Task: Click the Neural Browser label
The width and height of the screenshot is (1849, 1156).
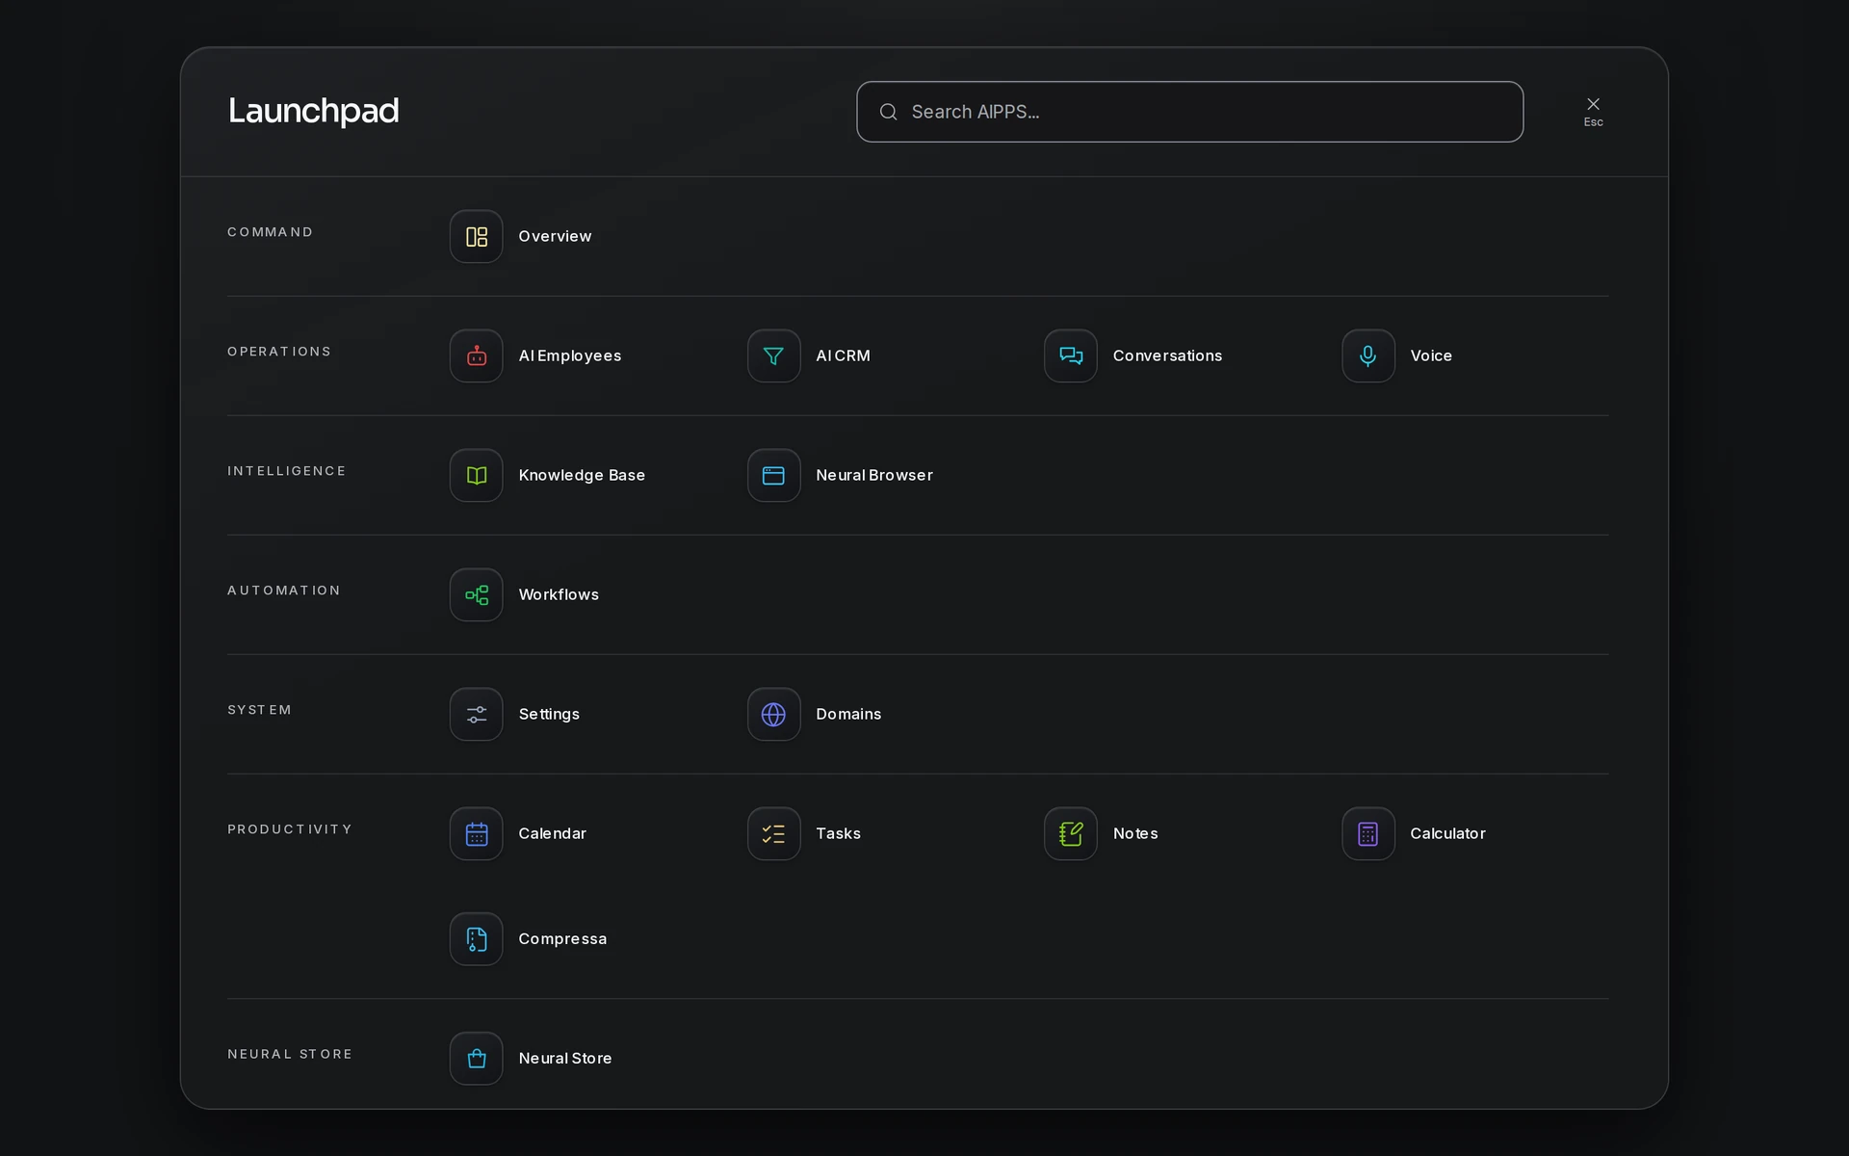Action: (x=873, y=475)
